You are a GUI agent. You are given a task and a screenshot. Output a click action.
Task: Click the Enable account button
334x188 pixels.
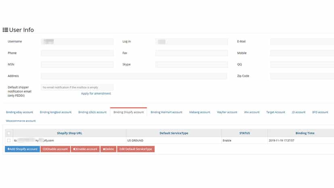[x=85, y=149]
